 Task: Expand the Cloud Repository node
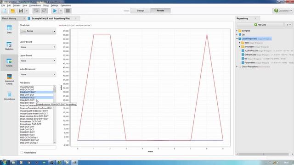(237, 66)
